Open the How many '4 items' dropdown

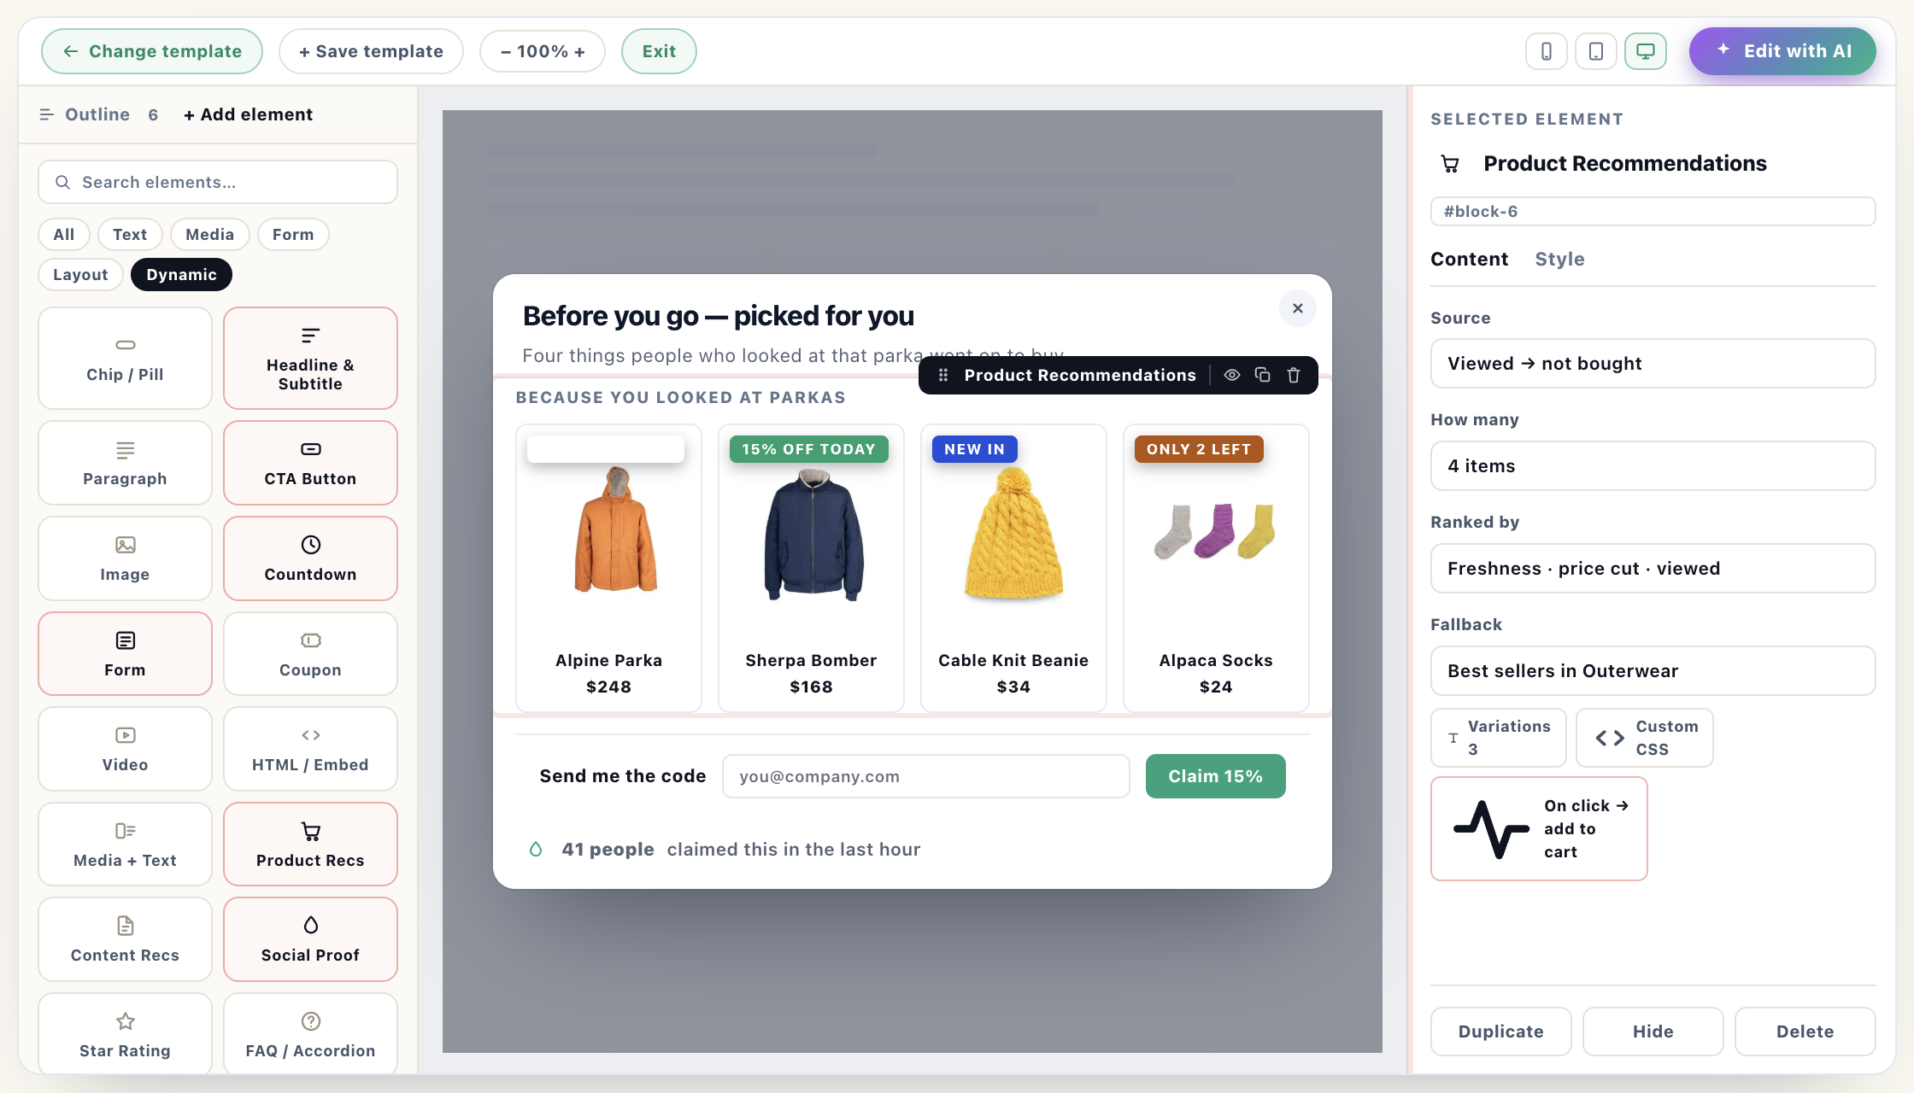pos(1653,466)
